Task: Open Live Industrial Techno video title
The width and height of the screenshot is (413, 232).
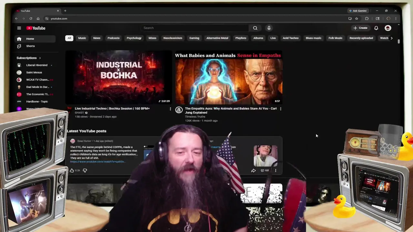Action: tap(112, 109)
